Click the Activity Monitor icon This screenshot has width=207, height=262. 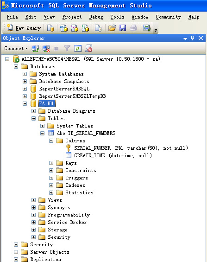[147, 28]
